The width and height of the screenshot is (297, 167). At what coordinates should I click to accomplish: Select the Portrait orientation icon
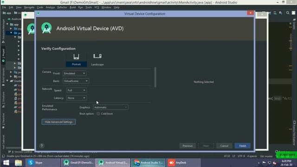click(x=76, y=60)
